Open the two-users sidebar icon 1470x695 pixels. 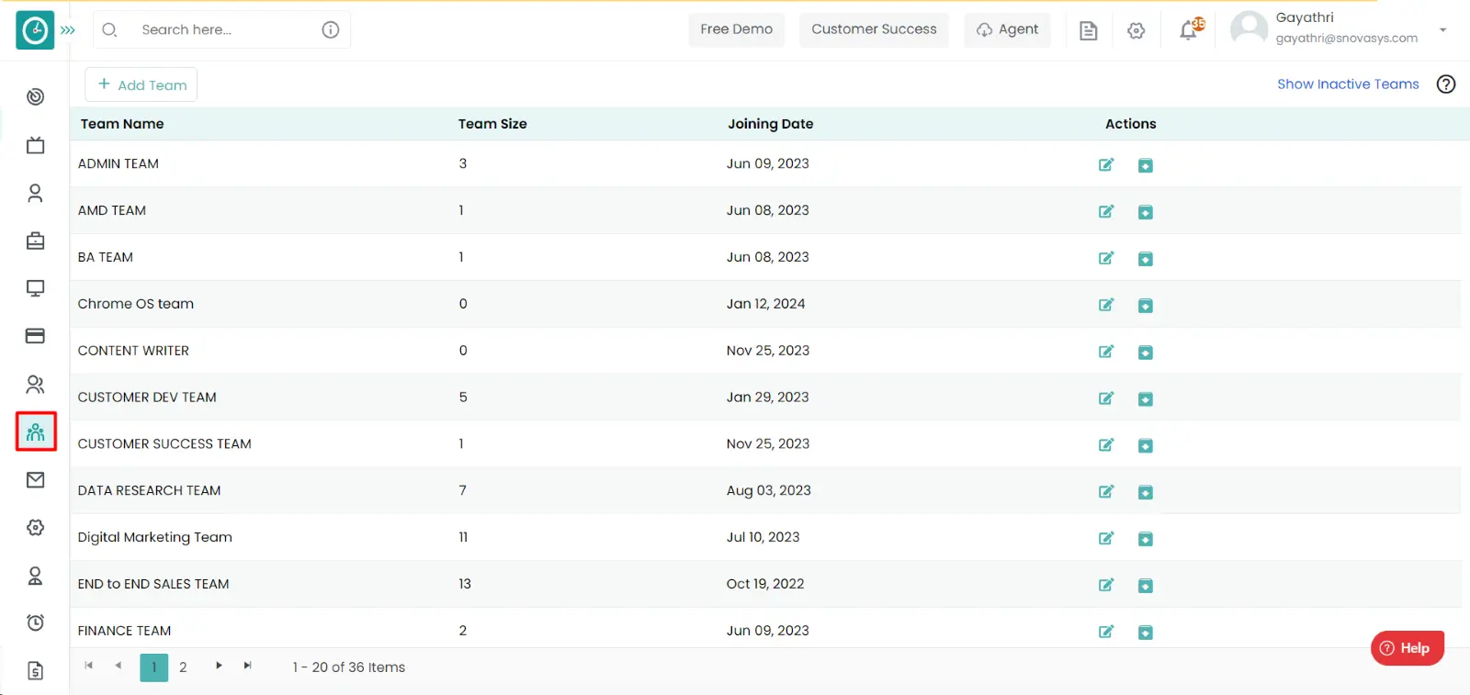pos(36,384)
